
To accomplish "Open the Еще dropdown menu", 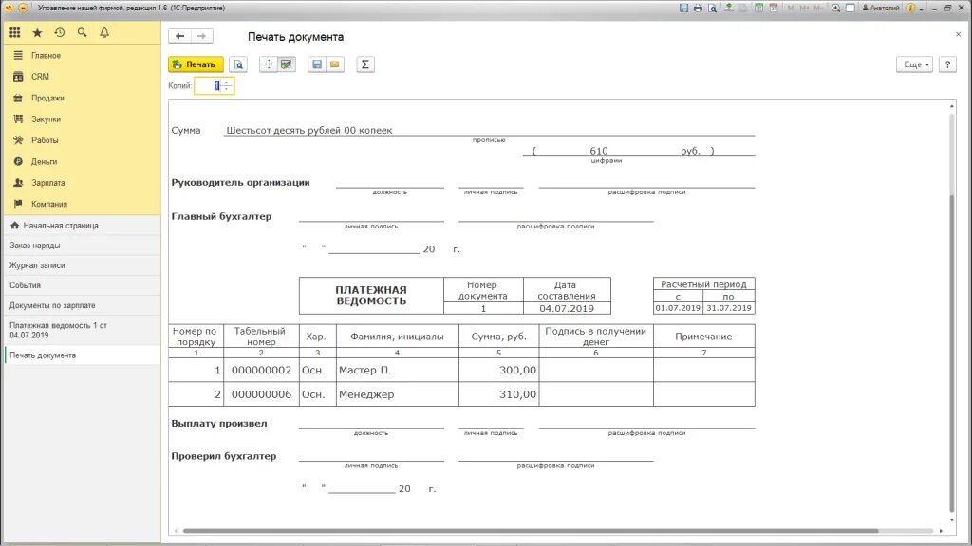I will 914,64.
